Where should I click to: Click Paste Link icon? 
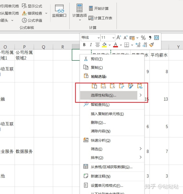point(140,86)
